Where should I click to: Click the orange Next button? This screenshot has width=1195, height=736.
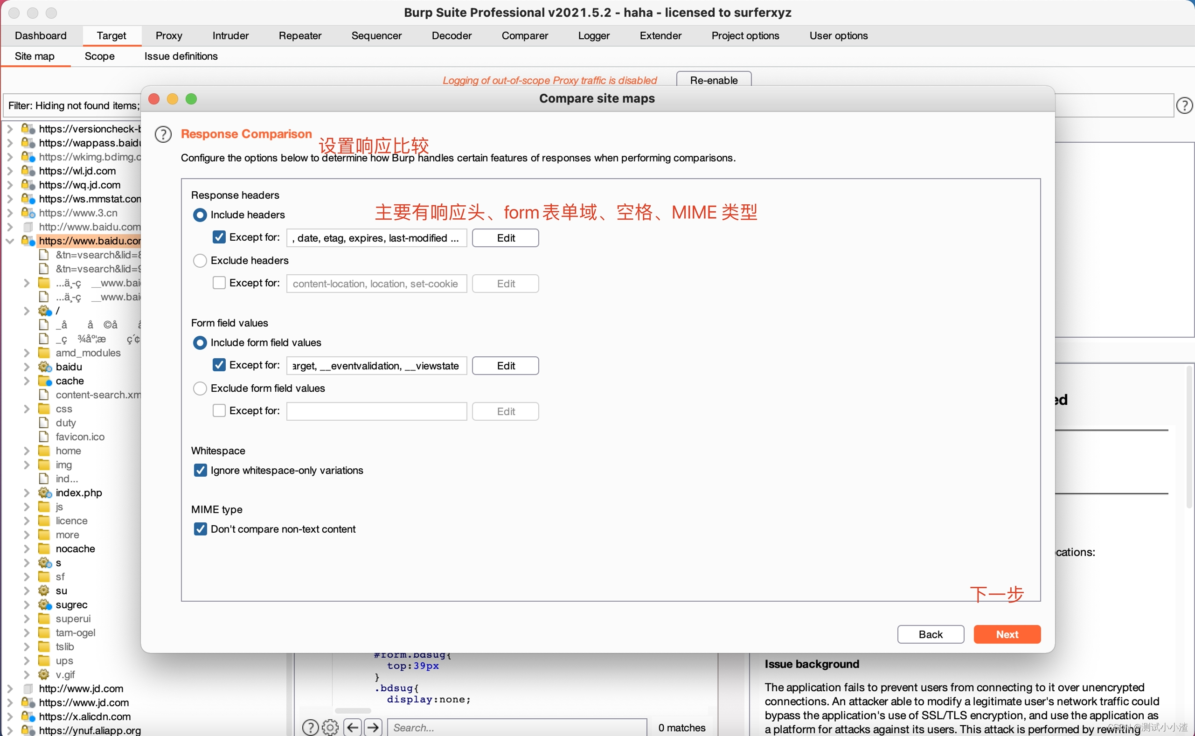tap(1006, 634)
